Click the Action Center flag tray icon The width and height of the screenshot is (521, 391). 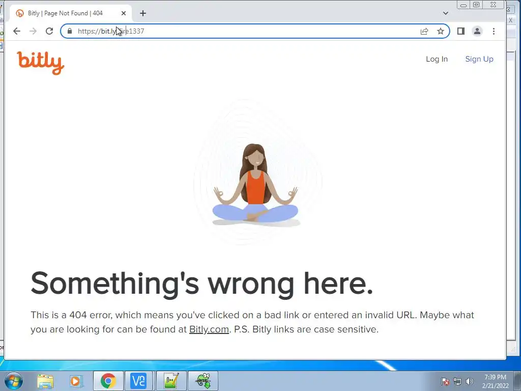point(445,381)
